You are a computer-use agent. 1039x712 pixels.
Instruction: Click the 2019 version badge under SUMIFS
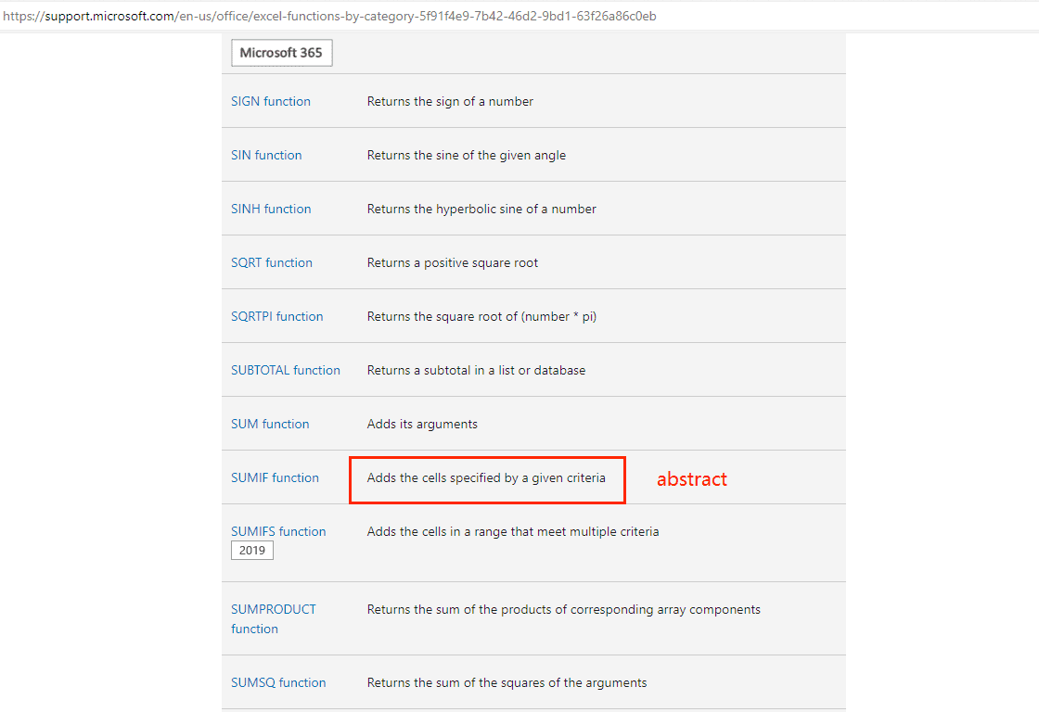point(251,551)
